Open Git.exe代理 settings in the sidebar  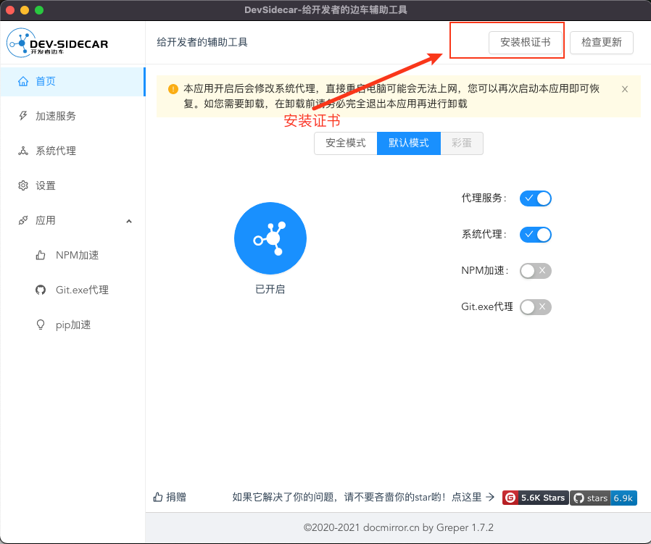tap(72, 290)
